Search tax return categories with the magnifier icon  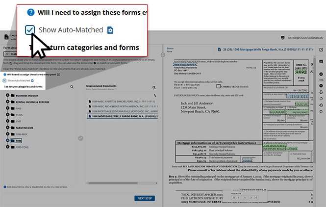[72, 87]
